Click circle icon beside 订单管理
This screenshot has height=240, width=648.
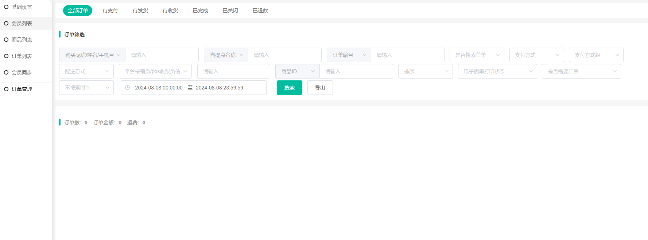point(6,89)
